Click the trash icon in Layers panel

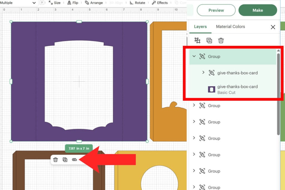pyautogui.click(x=221, y=41)
